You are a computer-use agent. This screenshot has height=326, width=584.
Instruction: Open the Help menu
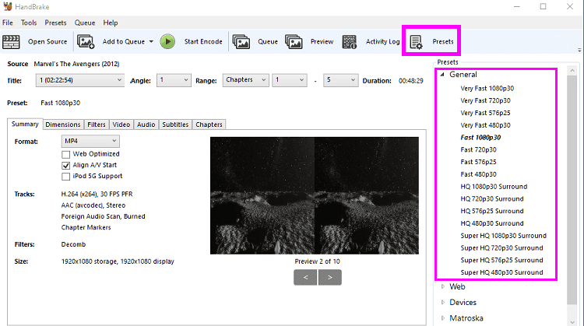click(111, 23)
